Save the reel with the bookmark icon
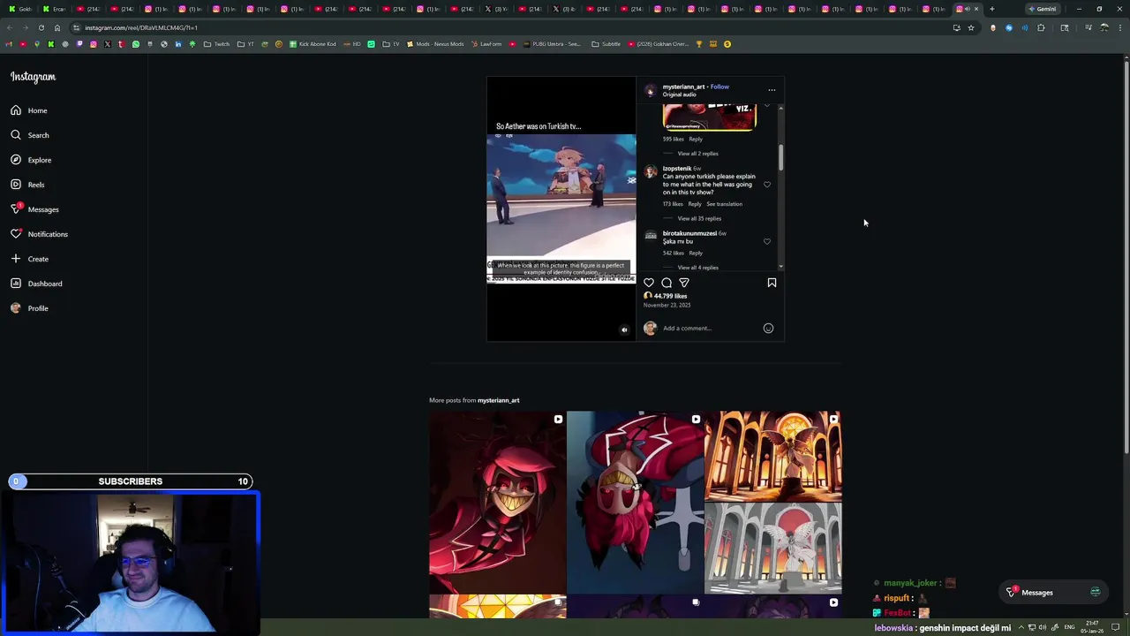 pyautogui.click(x=772, y=283)
